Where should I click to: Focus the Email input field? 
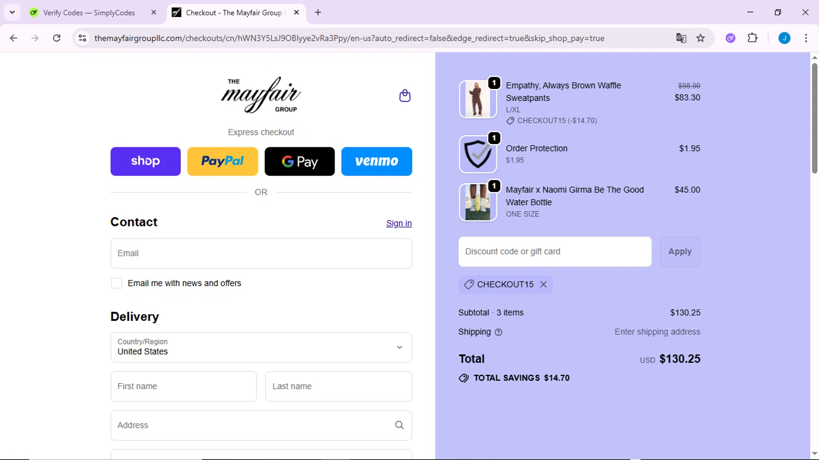click(261, 253)
